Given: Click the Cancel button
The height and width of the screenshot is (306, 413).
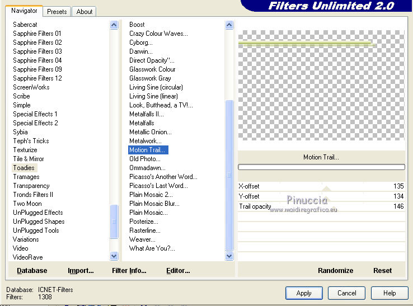Looking at the screenshot, I should click(x=346, y=293).
